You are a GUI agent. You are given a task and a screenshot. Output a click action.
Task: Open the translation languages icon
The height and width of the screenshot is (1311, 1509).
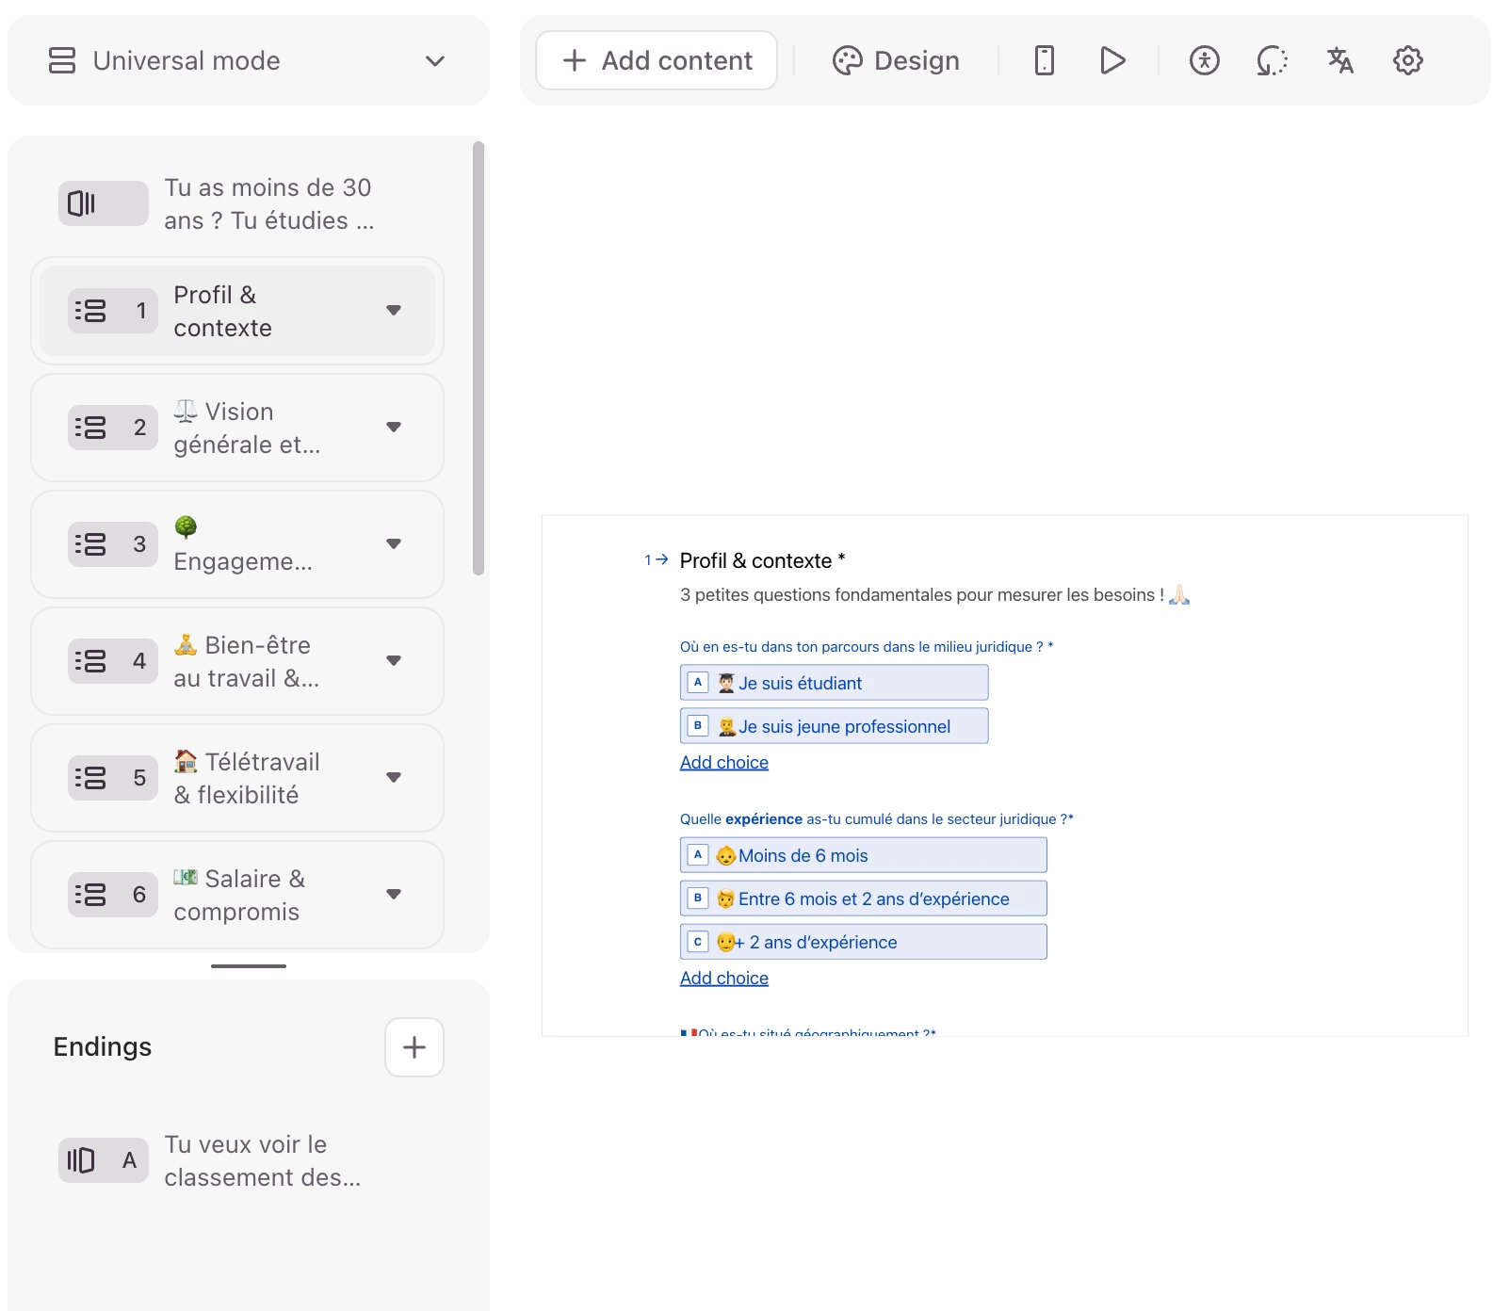click(x=1339, y=60)
